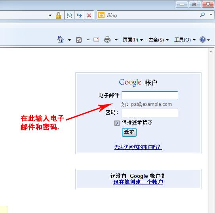Click the 登录 sign-in button

129,132
